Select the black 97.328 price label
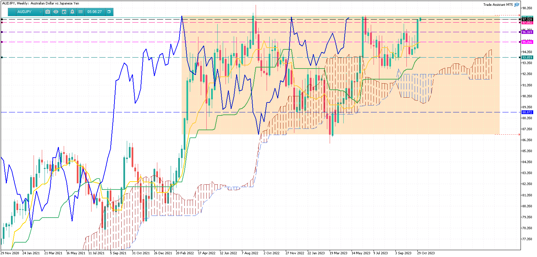Image resolution: width=537 pixels, height=257 pixels. click(x=527, y=20)
